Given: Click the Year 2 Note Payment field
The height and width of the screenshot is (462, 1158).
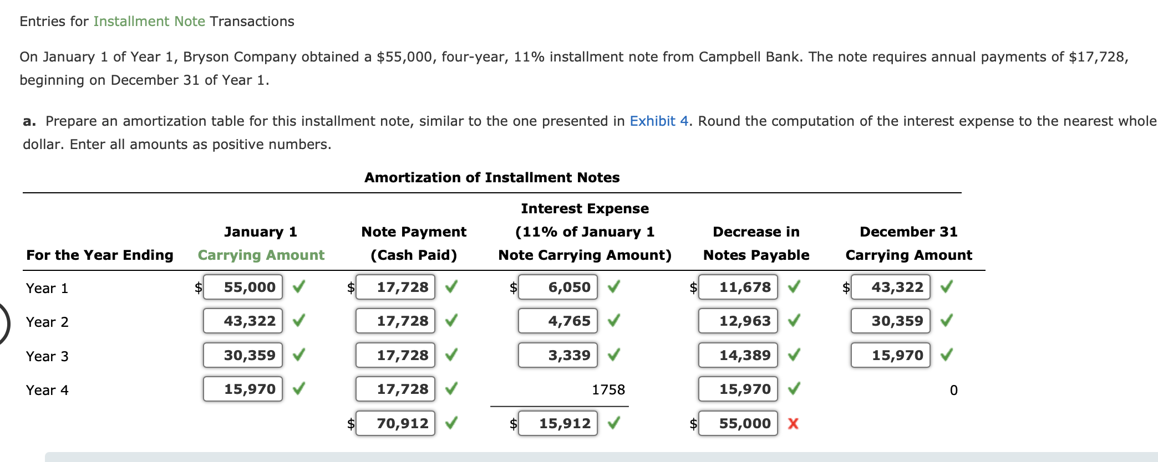Looking at the screenshot, I should tap(394, 321).
